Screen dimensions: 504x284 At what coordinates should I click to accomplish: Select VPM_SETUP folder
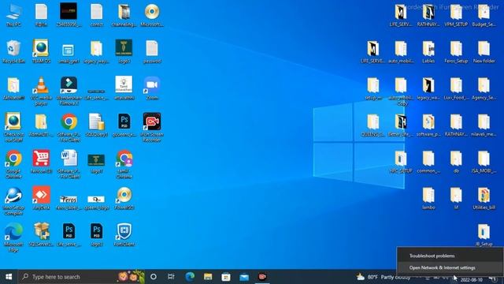coord(456,15)
